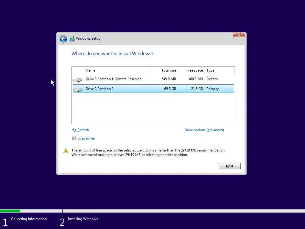Click the Load driver disc icon
Screen dimensions: 305x229
74,138
